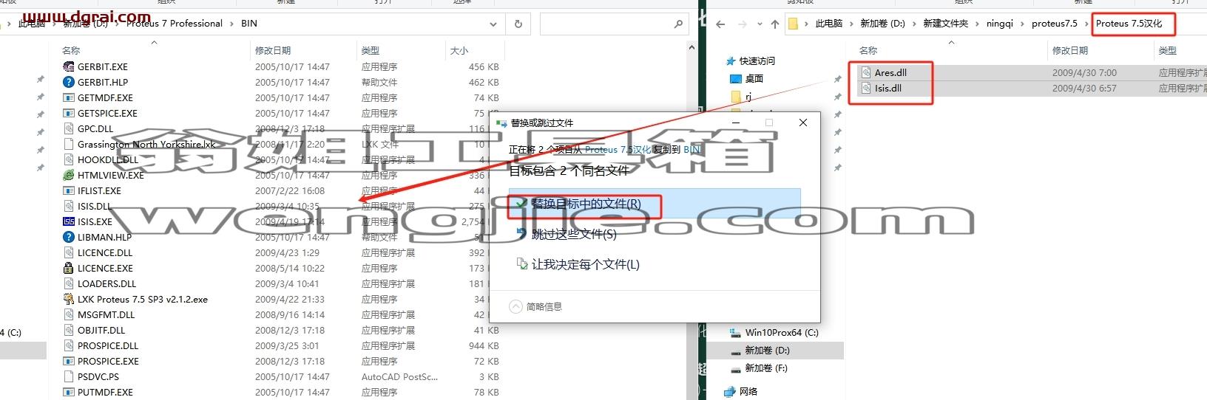The image size is (1207, 400).
Task: Select the GPC.DLL file icon
Action: pos(69,128)
